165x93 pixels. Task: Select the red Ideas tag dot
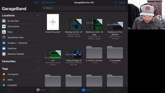click(x=4, y=80)
